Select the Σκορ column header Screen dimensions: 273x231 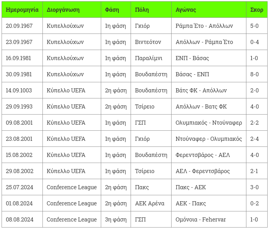click(257, 10)
